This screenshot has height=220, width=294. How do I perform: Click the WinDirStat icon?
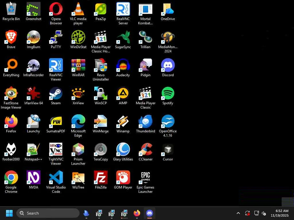pyautogui.click(x=78, y=37)
